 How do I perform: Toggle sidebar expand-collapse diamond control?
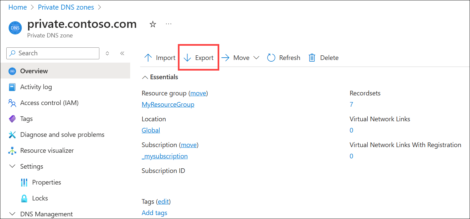107,53
